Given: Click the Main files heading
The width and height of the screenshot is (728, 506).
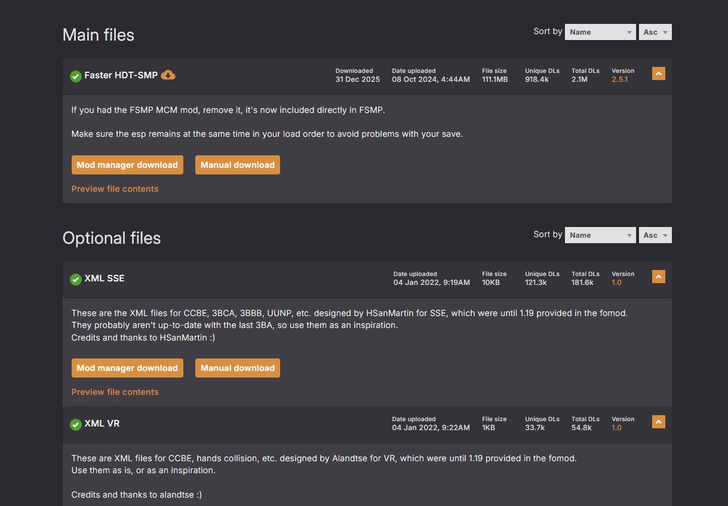Looking at the screenshot, I should 99,35.
